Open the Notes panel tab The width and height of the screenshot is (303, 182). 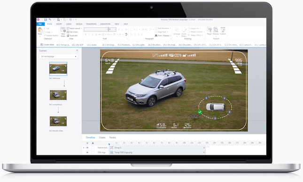pyautogui.click(x=113, y=137)
